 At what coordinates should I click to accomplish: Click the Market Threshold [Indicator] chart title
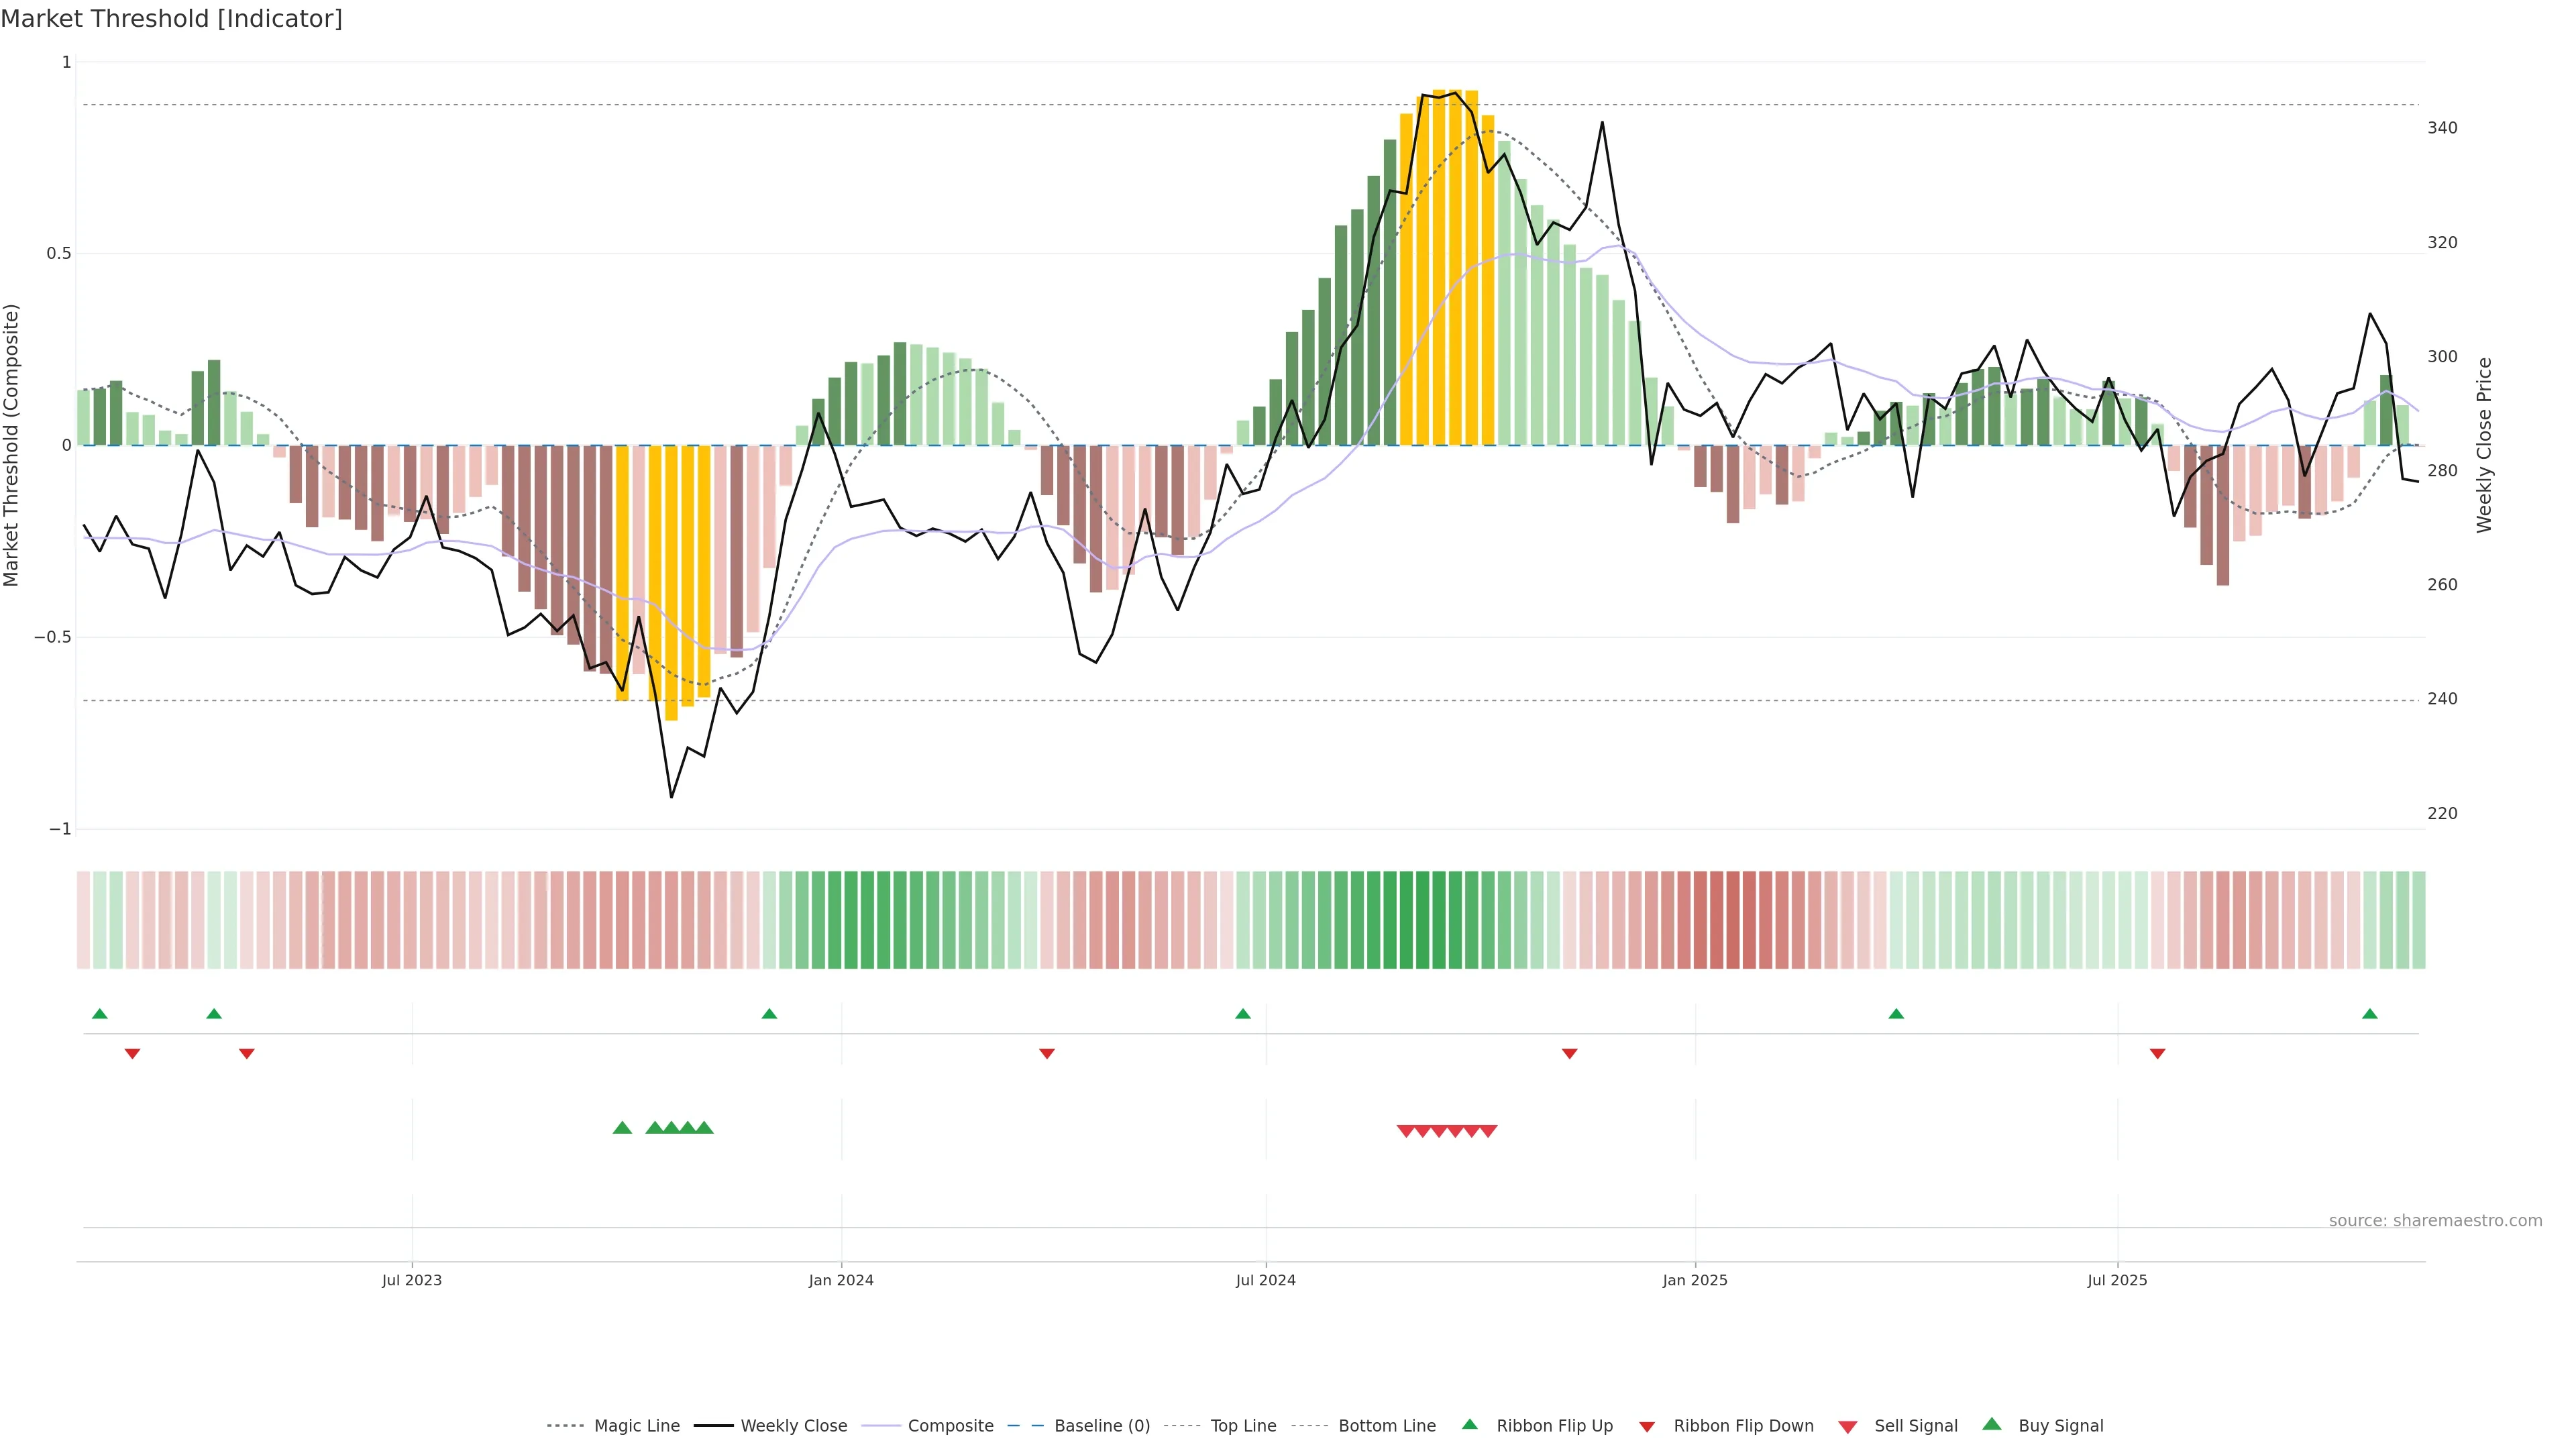coord(171,19)
